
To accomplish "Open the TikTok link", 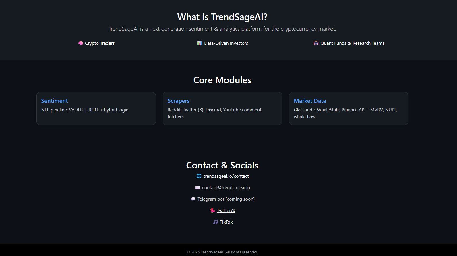I will [x=226, y=222].
